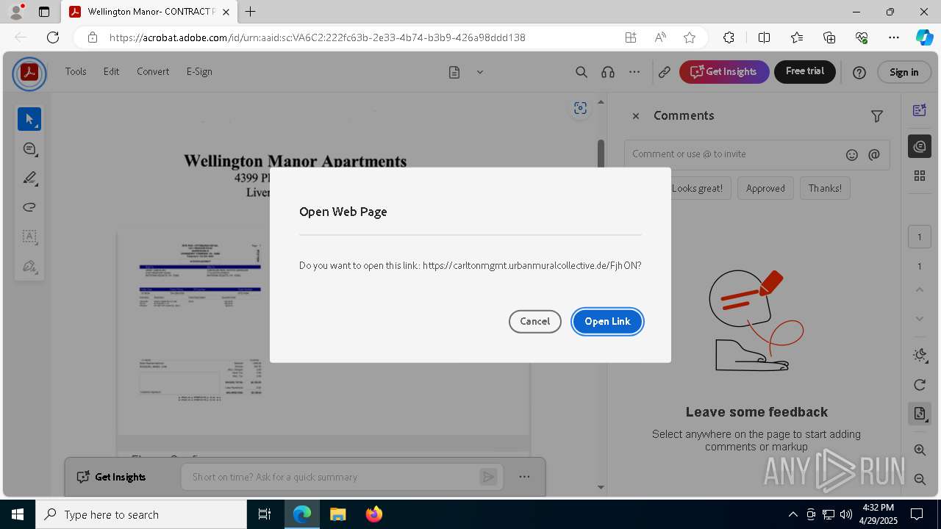Click the emoji smiley icon
This screenshot has height=529, width=941.
(x=852, y=155)
